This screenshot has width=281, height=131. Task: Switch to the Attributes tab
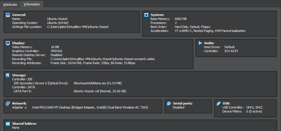10,5
